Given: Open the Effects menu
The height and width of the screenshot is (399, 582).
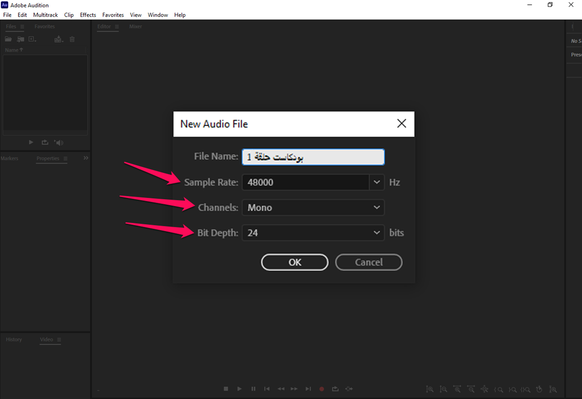Looking at the screenshot, I should [88, 15].
